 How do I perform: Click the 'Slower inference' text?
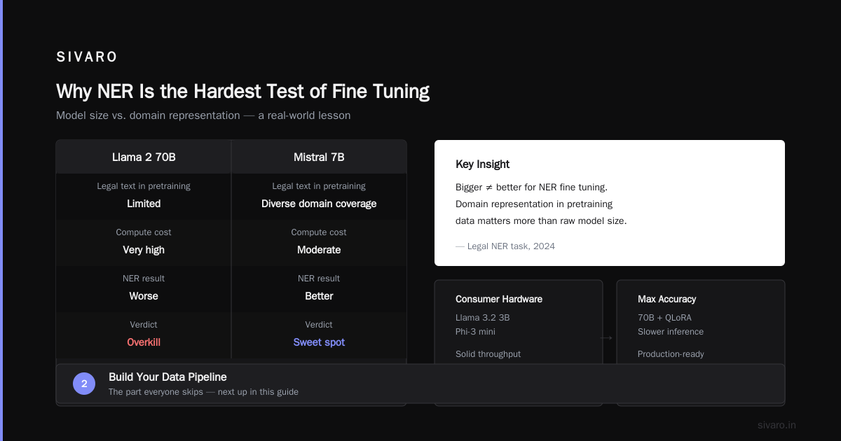coord(671,332)
